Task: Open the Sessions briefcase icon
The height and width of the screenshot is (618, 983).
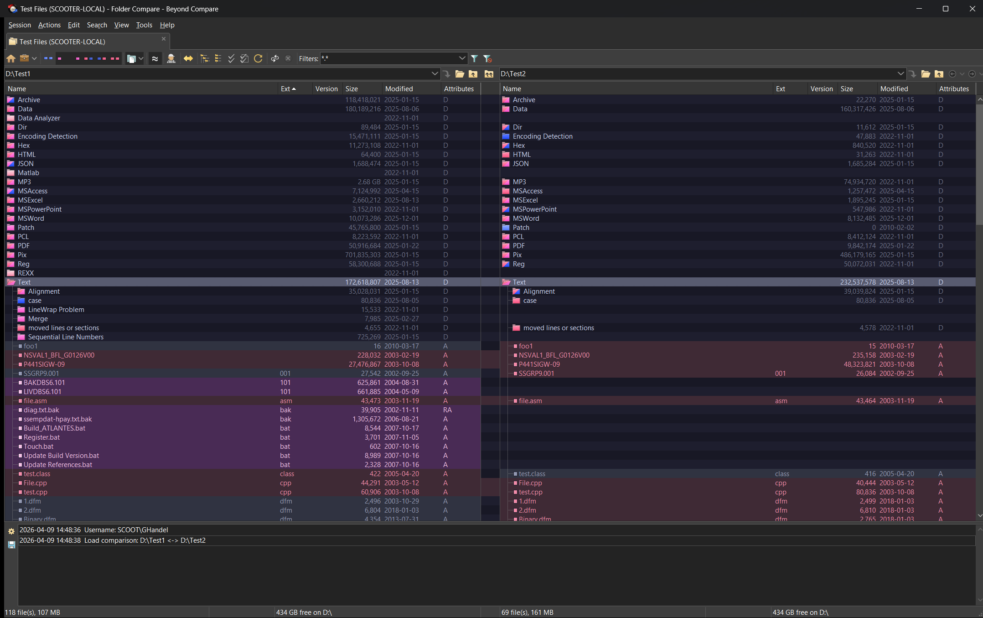Action: click(24, 58)
